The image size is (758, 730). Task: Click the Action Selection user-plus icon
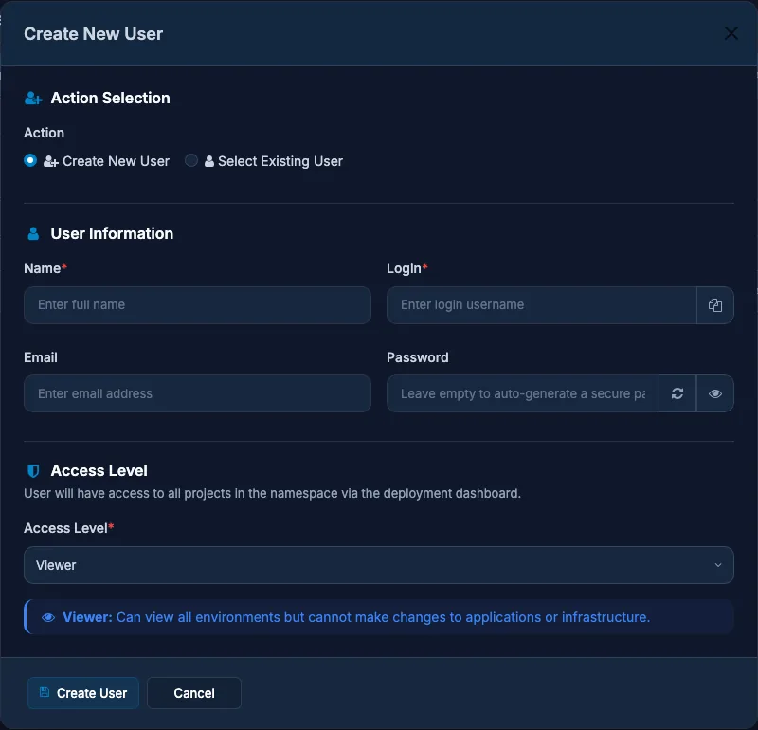coord(33,99)
